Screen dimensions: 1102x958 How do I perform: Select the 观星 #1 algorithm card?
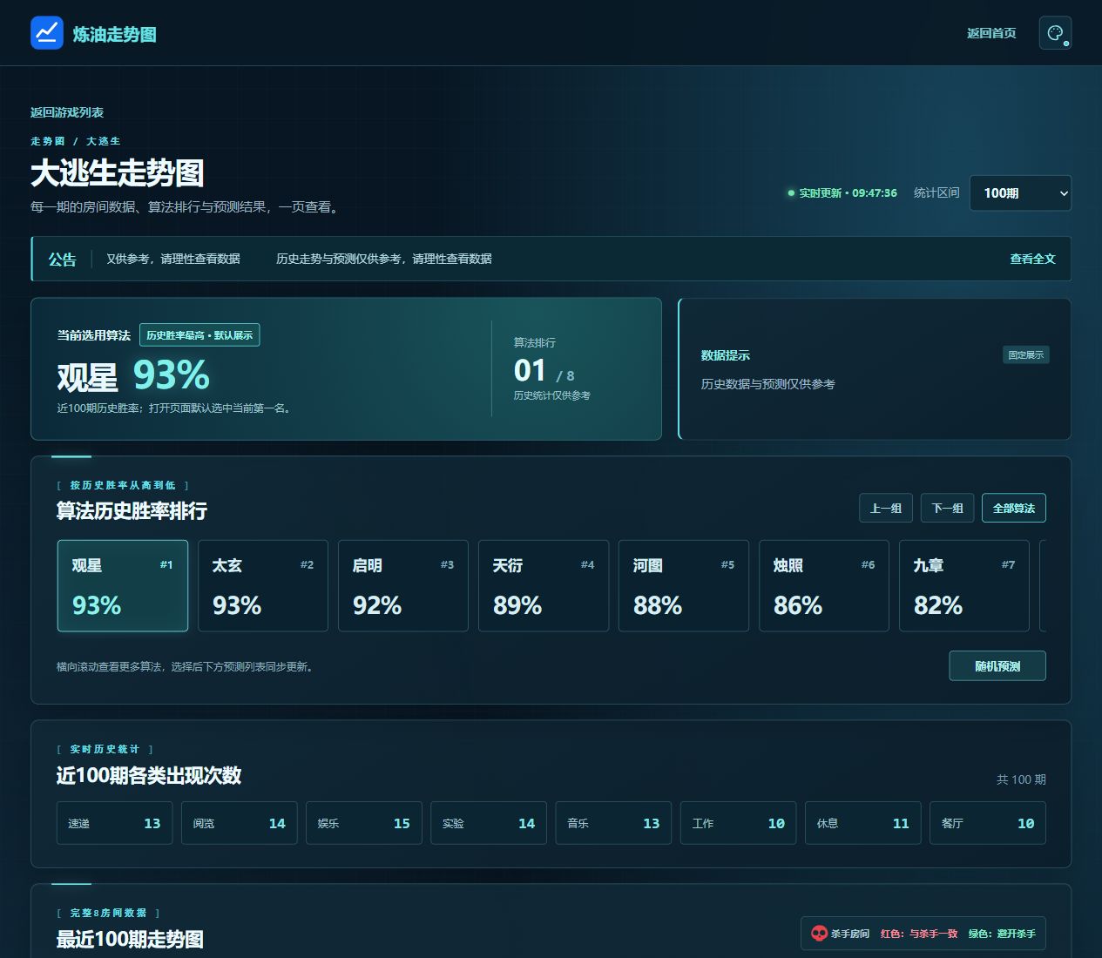click(123, 585)
